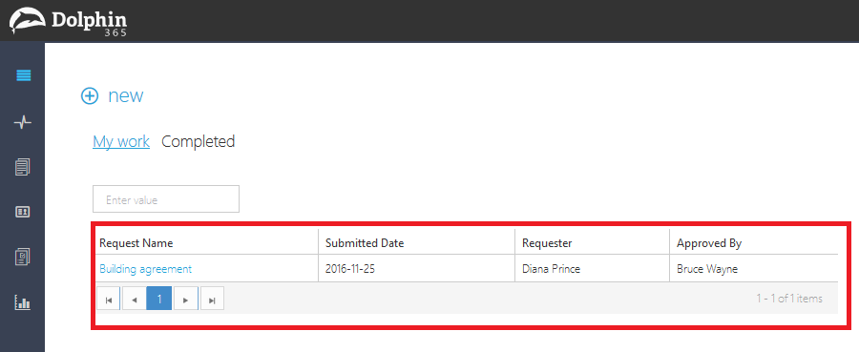The image size is (859, 352).
Task: Open the checklist document icon in sidebar
Action: [x=23, y=257]
